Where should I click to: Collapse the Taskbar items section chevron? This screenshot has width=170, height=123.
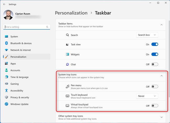[161, 25]
